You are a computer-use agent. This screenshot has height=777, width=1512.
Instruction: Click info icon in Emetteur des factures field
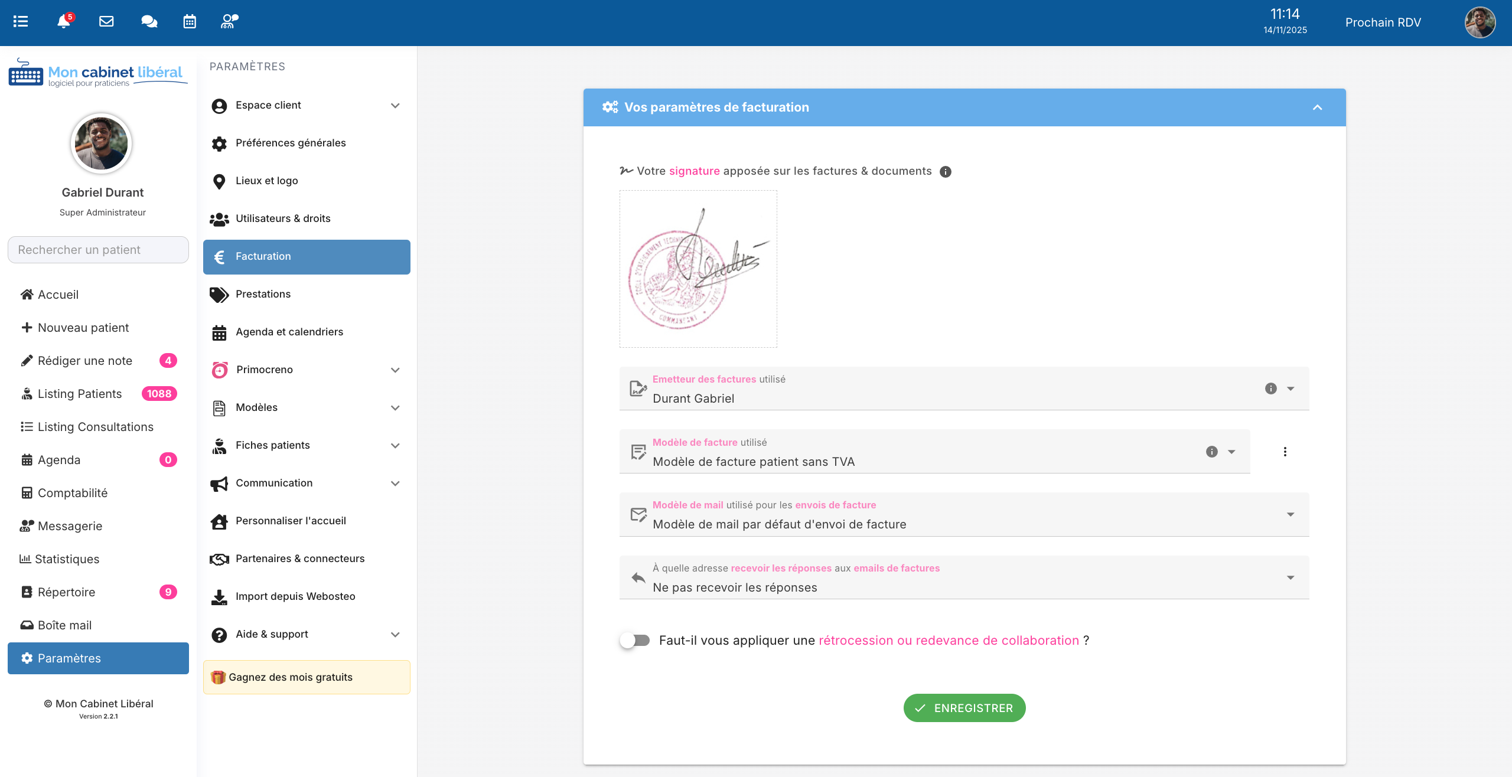click(x=1270, y=389)
